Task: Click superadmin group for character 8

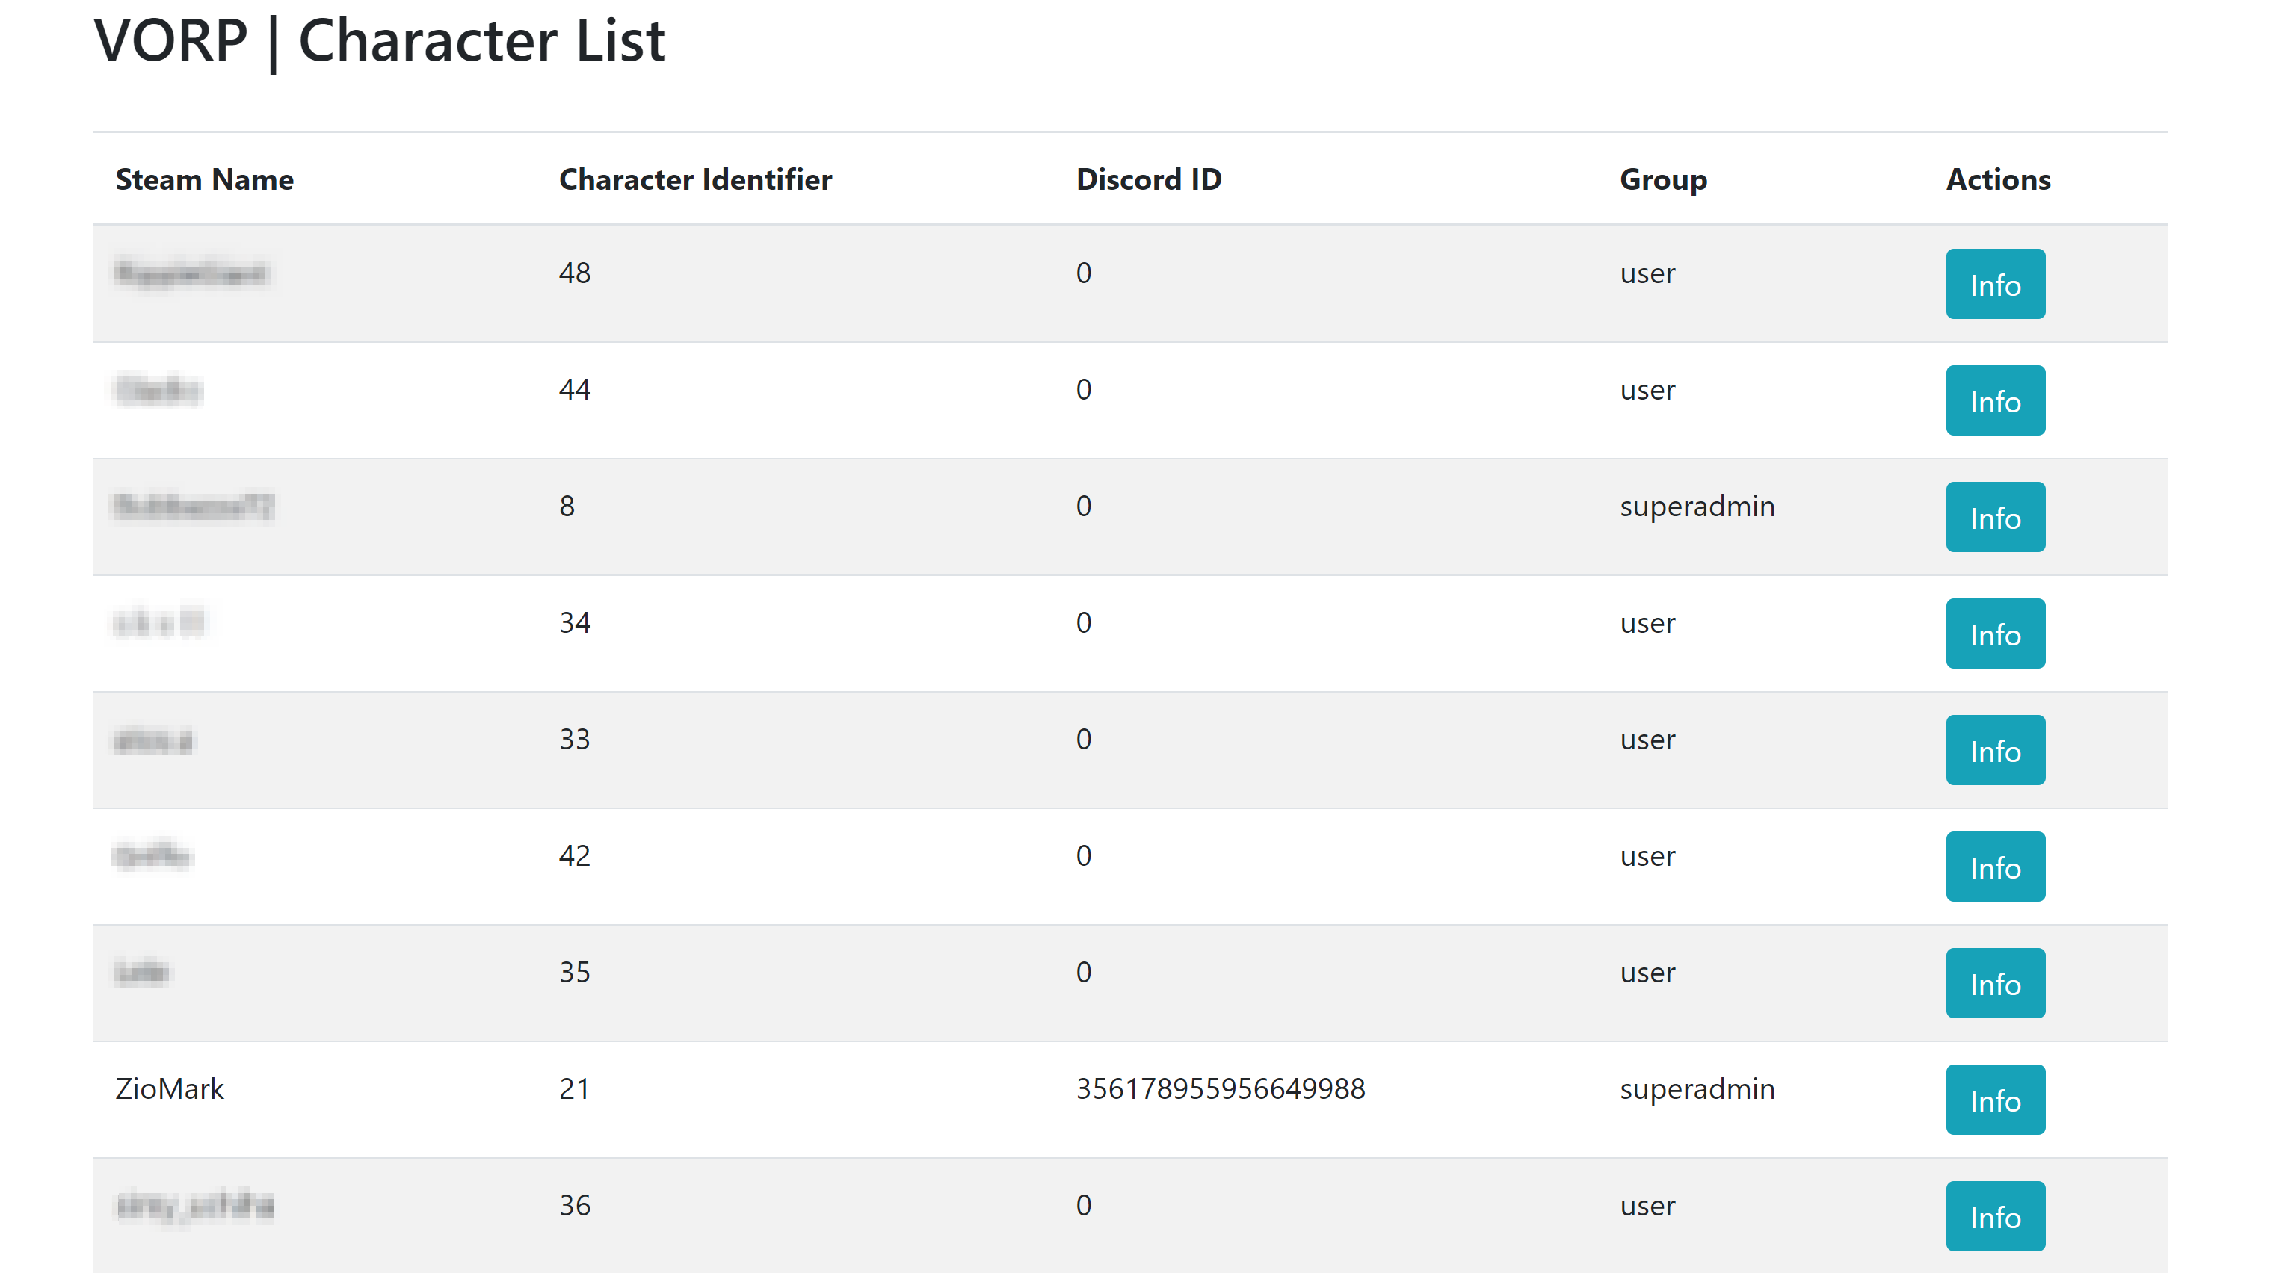Action: coord(1696,506)
